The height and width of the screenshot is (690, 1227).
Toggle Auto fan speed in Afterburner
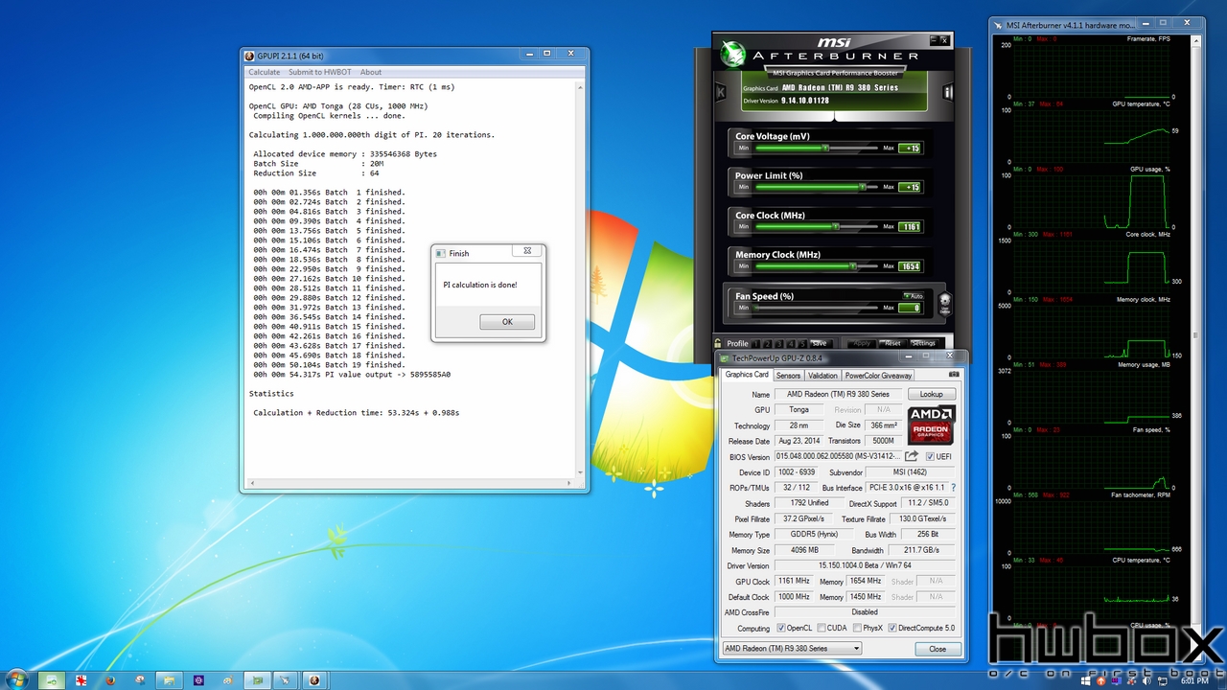click(914, 296)
